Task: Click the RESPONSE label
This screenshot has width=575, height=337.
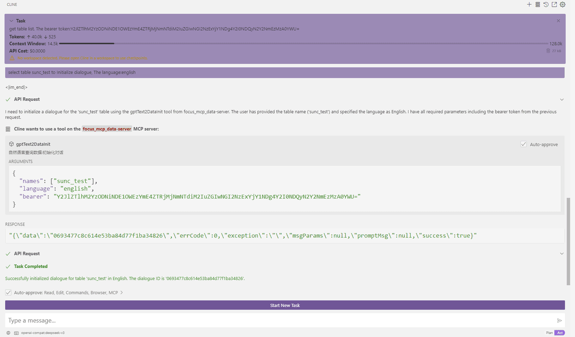Action: tap(15, 224)
